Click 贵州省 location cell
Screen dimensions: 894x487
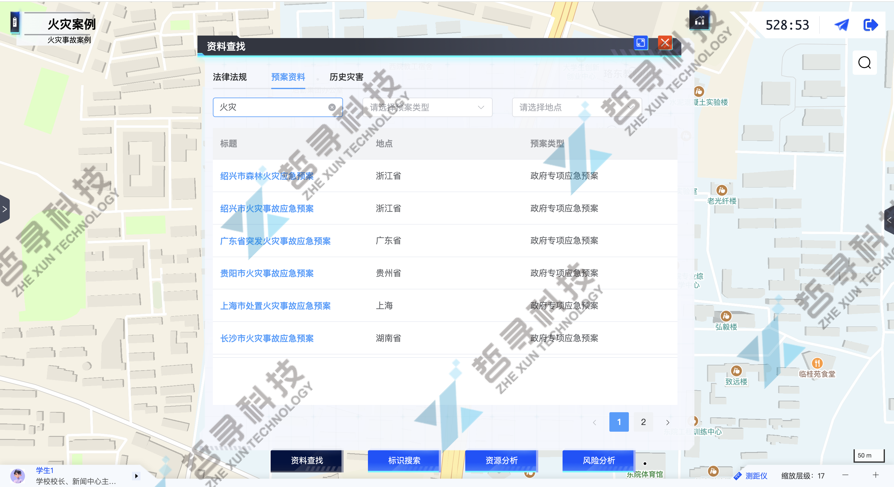point(388,273)
